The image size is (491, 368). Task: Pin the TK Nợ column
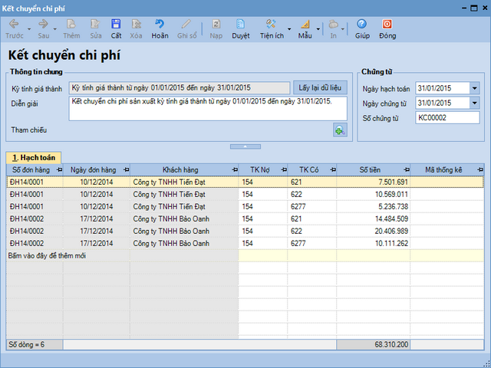tap(284, 169)
